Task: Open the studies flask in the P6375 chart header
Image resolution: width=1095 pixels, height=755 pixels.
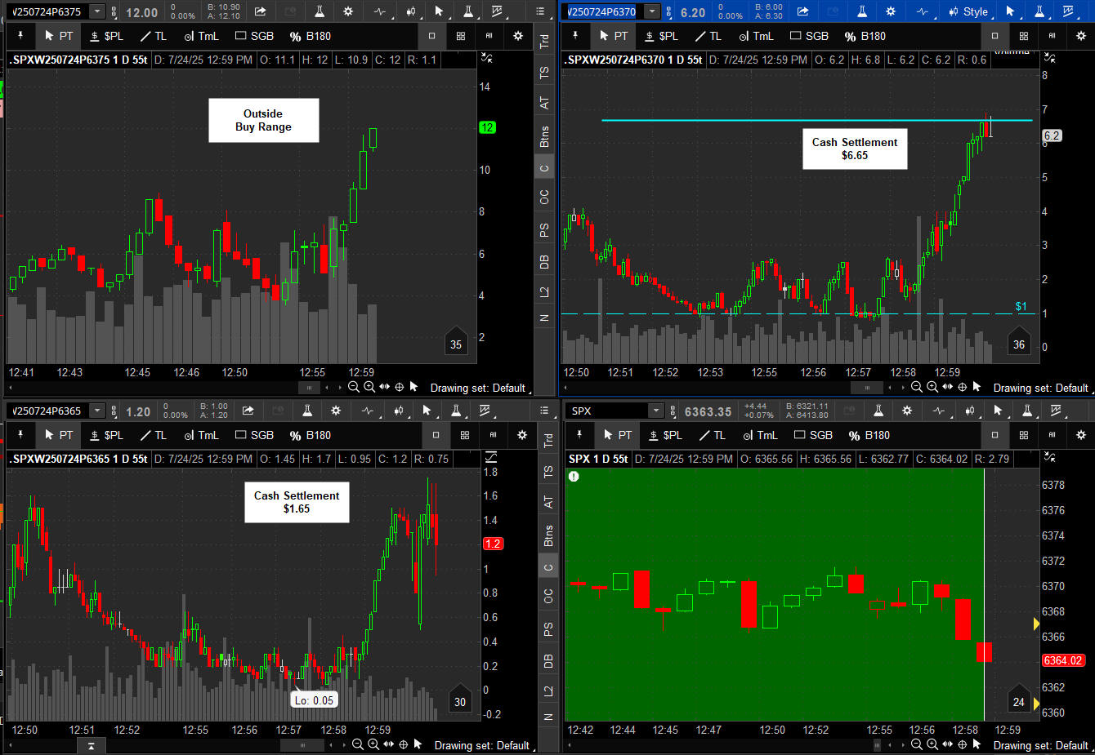Action: pyautogui.click(x=320, y=11)
